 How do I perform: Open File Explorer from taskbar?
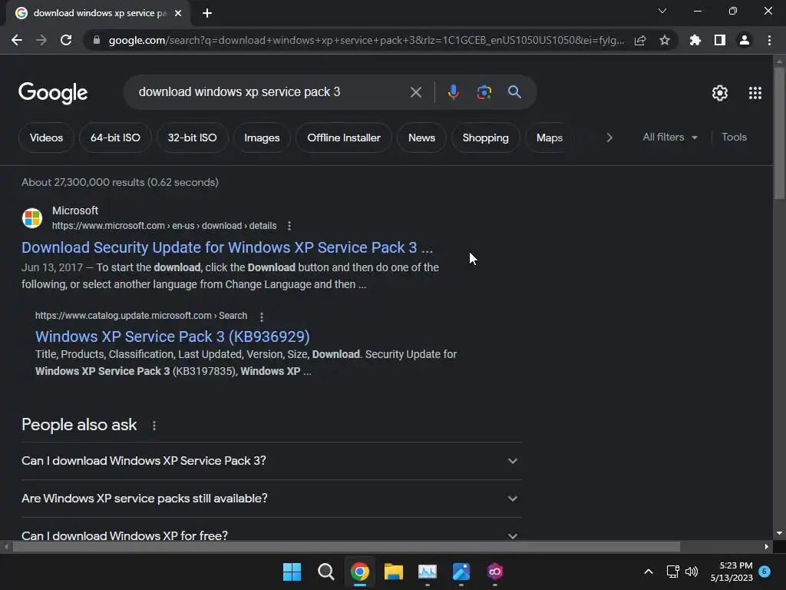pos(394,572)
